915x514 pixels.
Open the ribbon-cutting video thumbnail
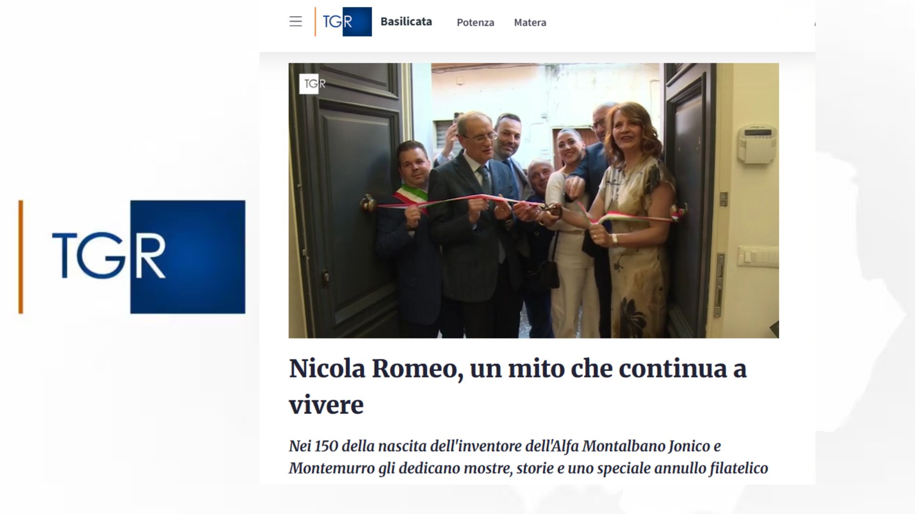(x=534, y=200)
